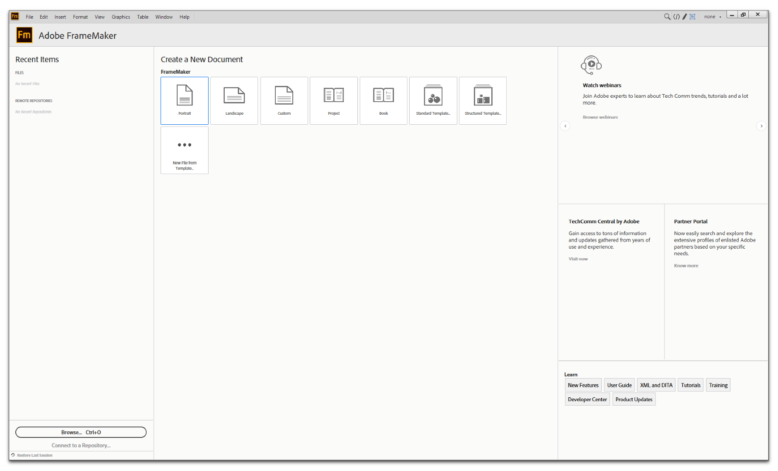The width and height of the screenshot is (778, 471).
Task: Close the FrameMaker window
Action: [758, 15]
